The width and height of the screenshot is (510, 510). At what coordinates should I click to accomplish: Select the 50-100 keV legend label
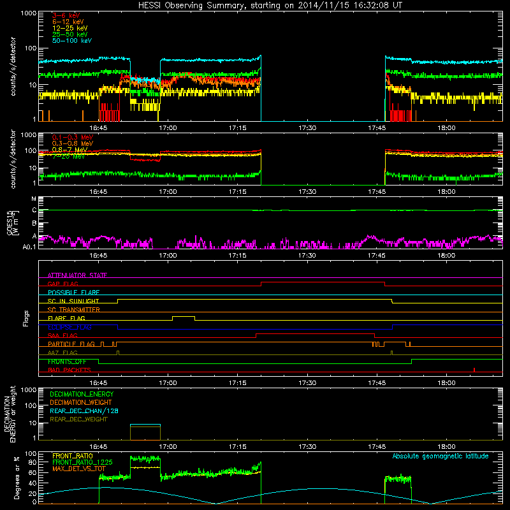coord(72,41)
